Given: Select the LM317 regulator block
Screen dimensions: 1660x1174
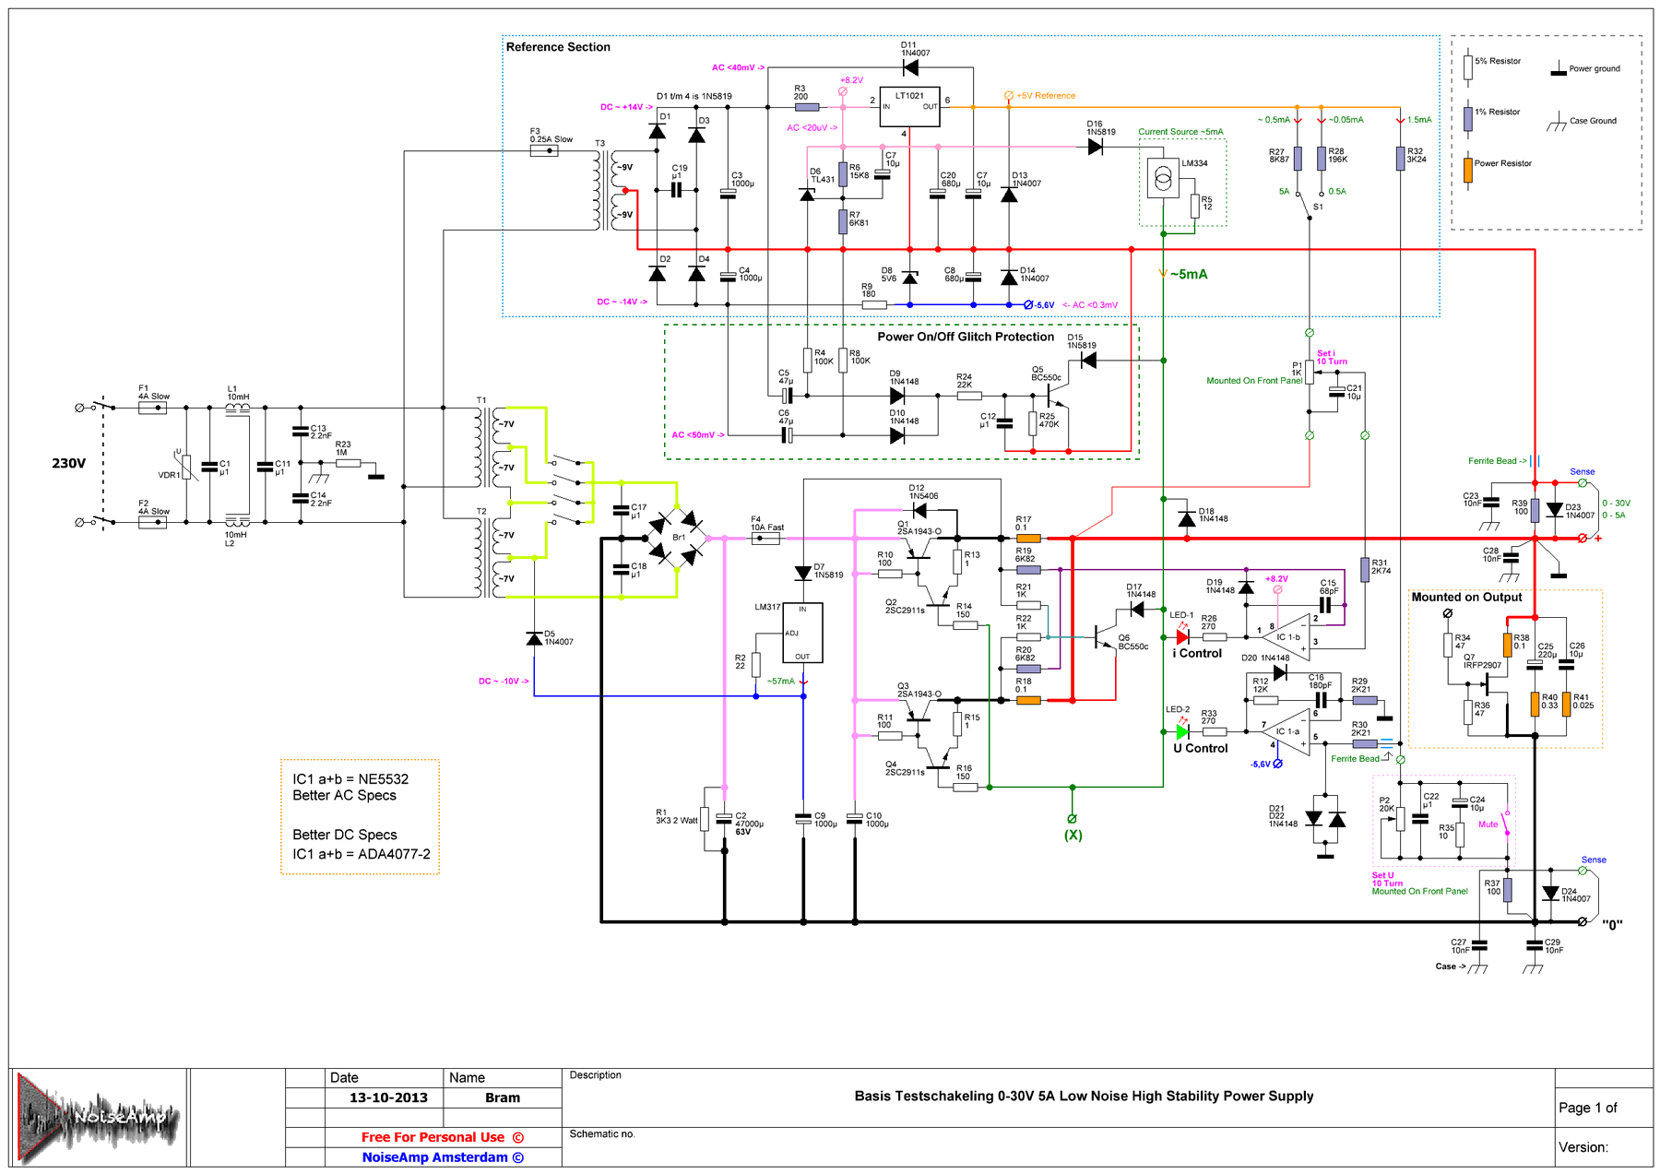Looking at the screenshot, I should pos(802,633).
